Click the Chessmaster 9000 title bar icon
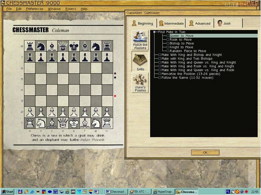261x195 pixels. click(2, 3)
